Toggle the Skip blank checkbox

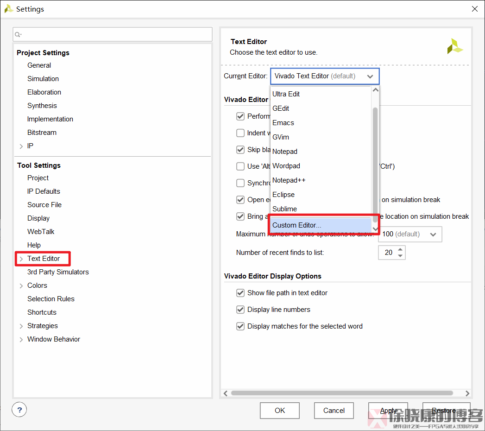[240, 150]
